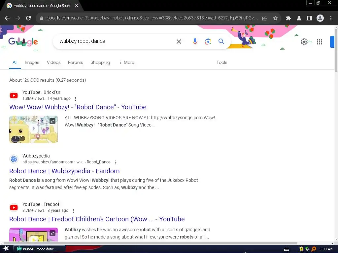338x253 pixels.
Task: Open Robot Dance Wubbzypedia Fandom link
Action: coord(64,171)
